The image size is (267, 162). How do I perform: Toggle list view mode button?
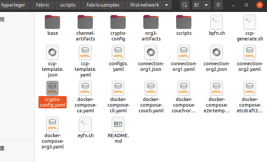197,5
